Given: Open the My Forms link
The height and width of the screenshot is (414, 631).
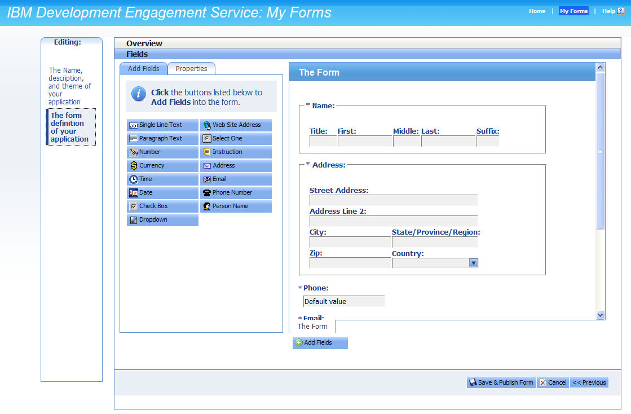Looking at the screenshot, I should tap(573, 11).
